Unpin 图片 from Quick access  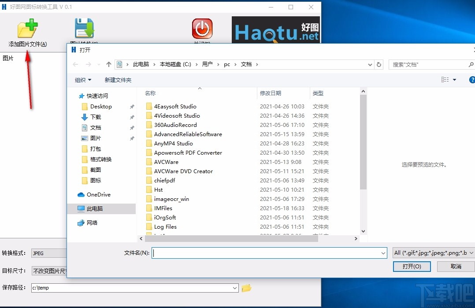click(x=132, y=138)
